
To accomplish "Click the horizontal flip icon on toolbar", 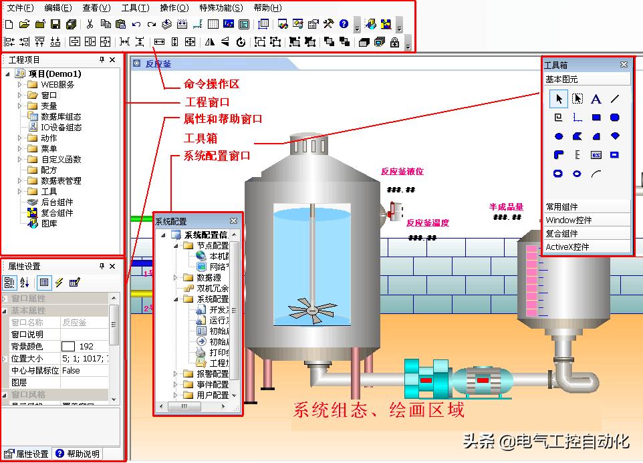I will (209, 41).
